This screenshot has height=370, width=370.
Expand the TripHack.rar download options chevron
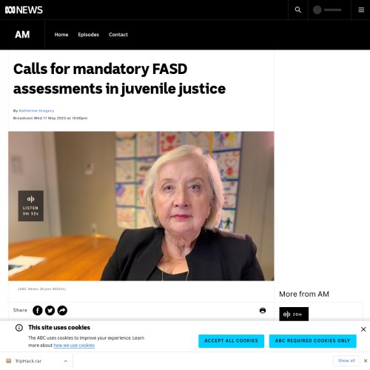pos(66,361)
